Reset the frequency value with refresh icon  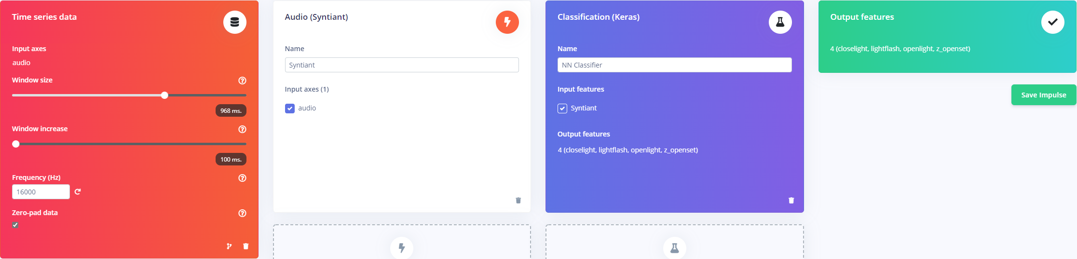pos(78,191)
